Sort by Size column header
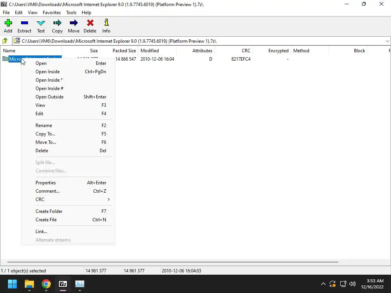 coord(81,51)
